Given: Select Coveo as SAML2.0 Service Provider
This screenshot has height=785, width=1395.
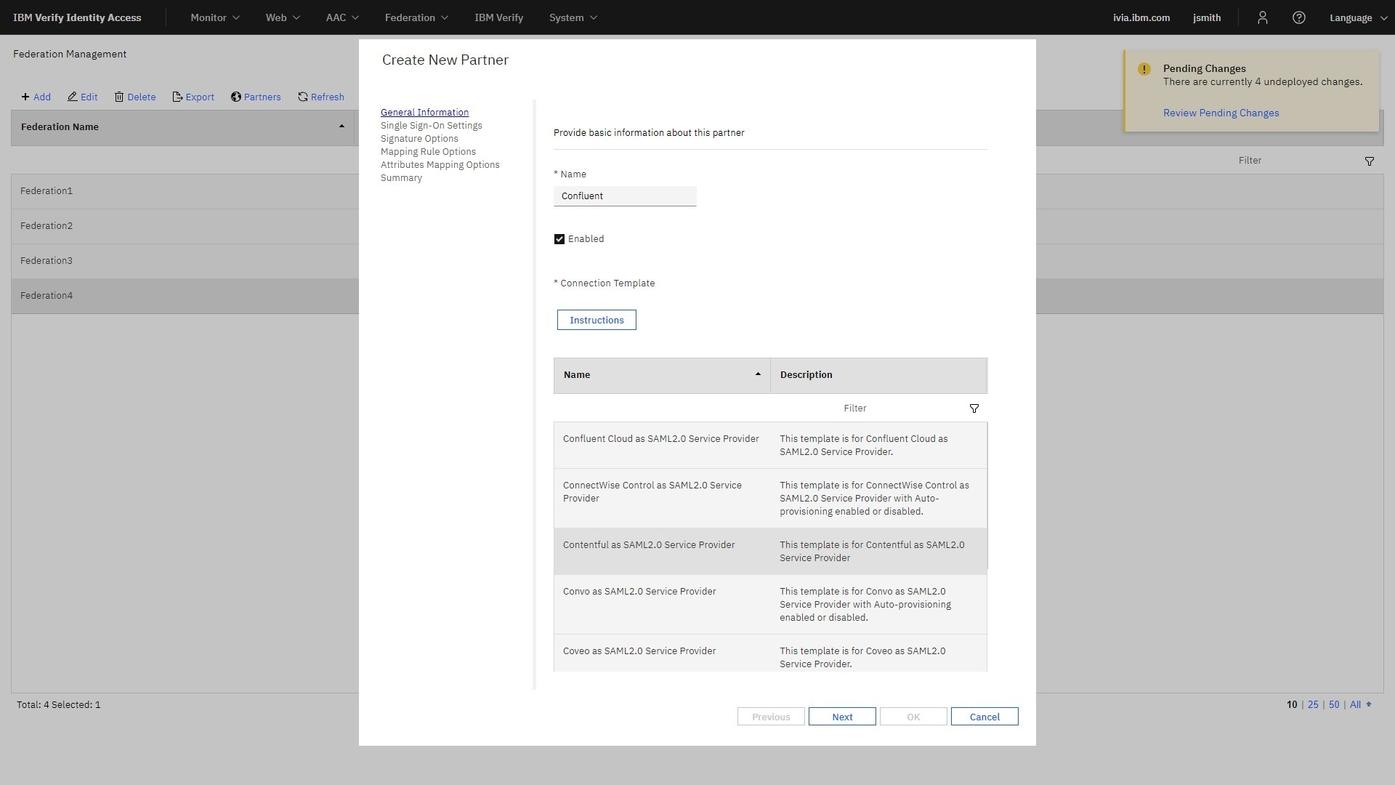Looking at the screenshot, I should click(x=770, y=653).
